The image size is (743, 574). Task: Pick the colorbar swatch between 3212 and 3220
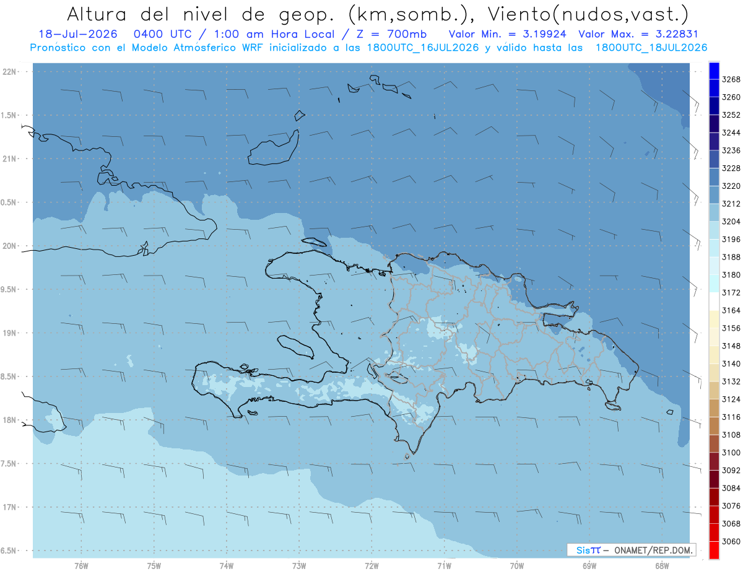714,195
